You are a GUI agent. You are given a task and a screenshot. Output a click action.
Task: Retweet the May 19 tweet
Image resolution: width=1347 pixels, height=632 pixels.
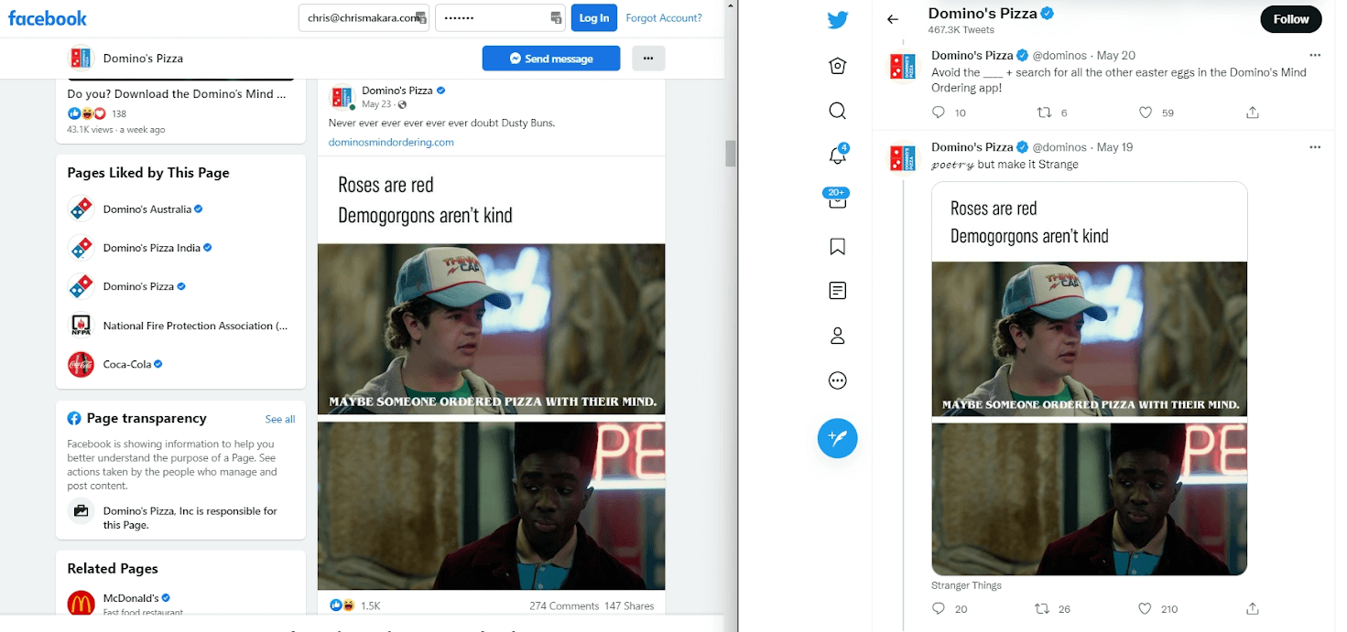click(1044, 608)
